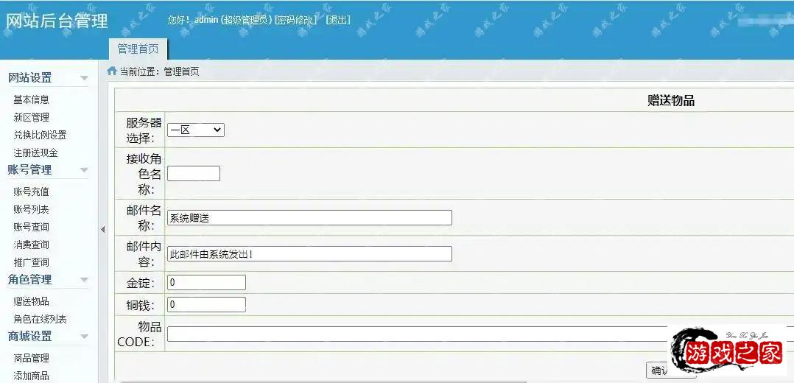This screenshot has height=383, width=794.
Task: Go to 角色在线列表 page
Action: pos(40,319)
